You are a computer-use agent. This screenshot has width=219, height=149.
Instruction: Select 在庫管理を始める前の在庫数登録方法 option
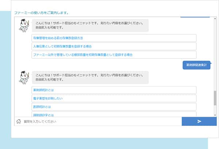click(x=114, y=38)
